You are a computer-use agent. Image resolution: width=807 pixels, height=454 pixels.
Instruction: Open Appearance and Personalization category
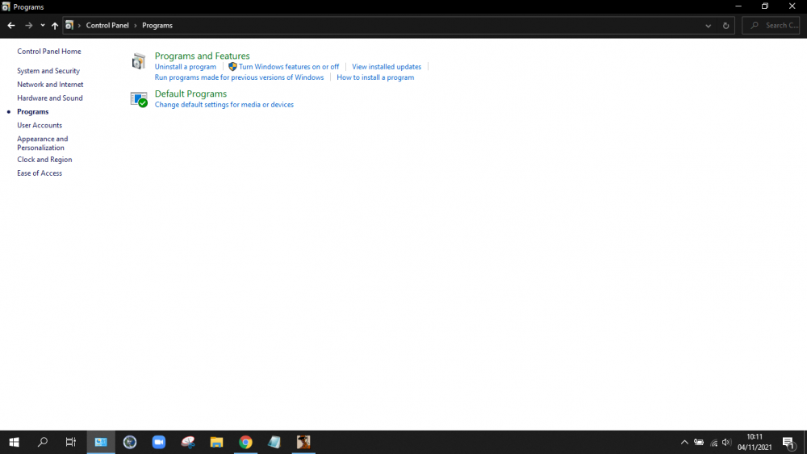click(42, 143)
